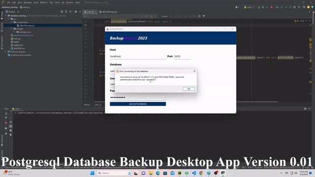
Task: Click the wrench icon in Run panel
Action: click(x=6, y=118)
